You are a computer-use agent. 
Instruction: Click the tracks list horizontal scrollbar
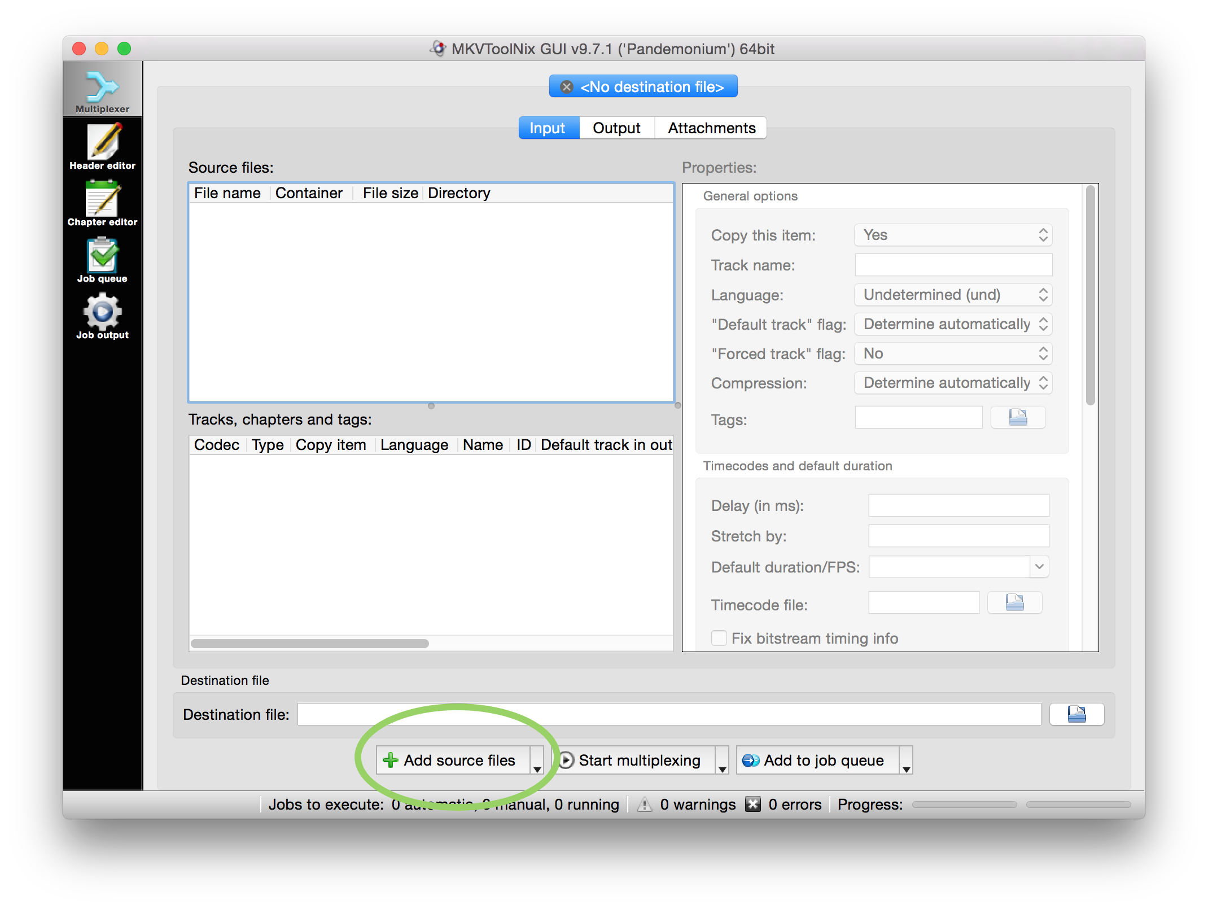309,644
